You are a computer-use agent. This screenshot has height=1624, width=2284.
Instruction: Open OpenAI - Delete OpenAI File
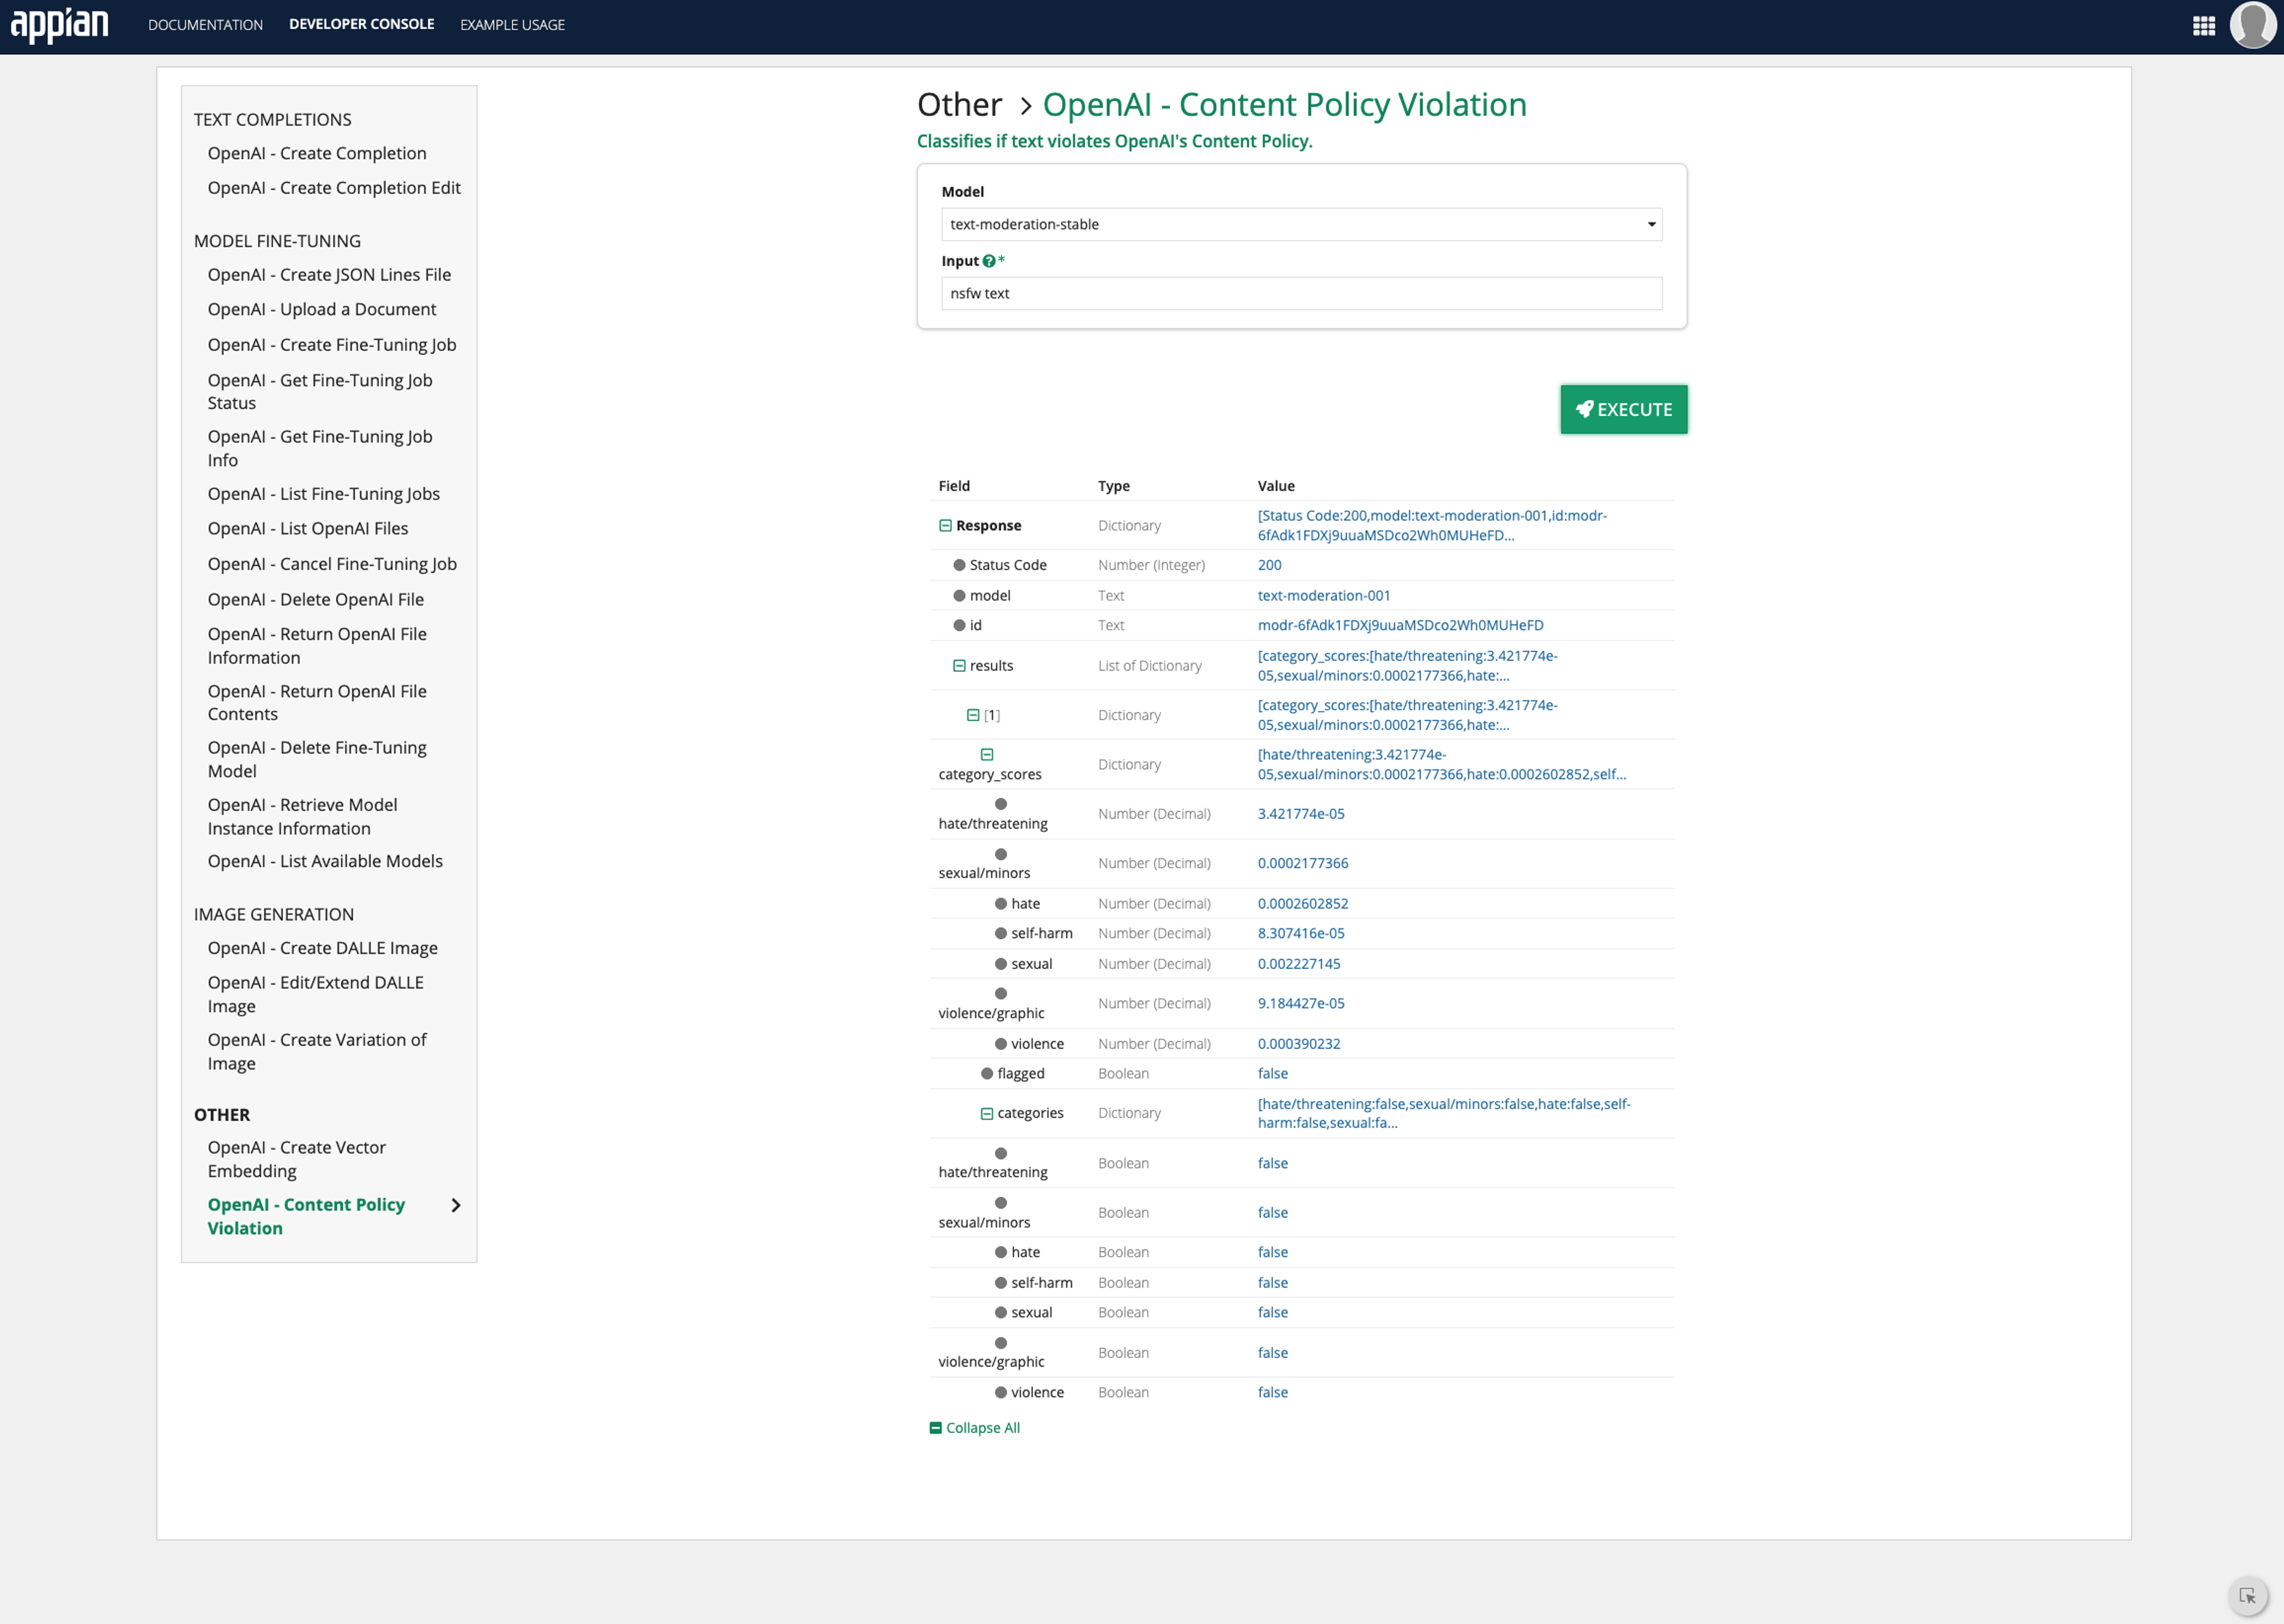[x=316, y=600]
